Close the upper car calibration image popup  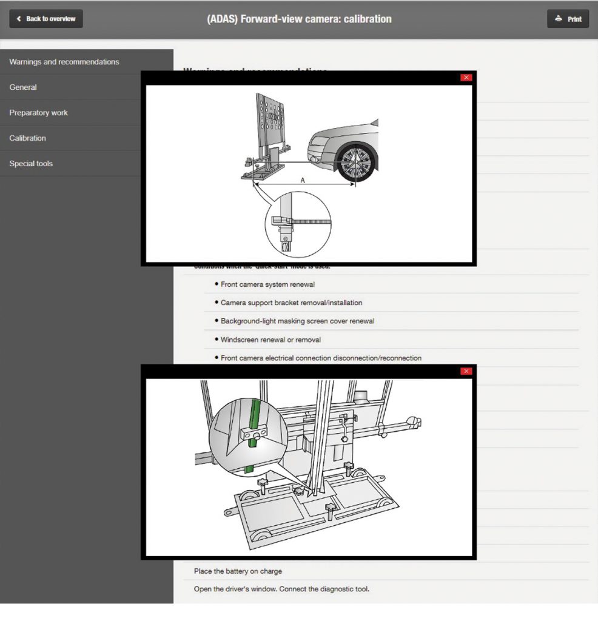(x=466, y=77)
